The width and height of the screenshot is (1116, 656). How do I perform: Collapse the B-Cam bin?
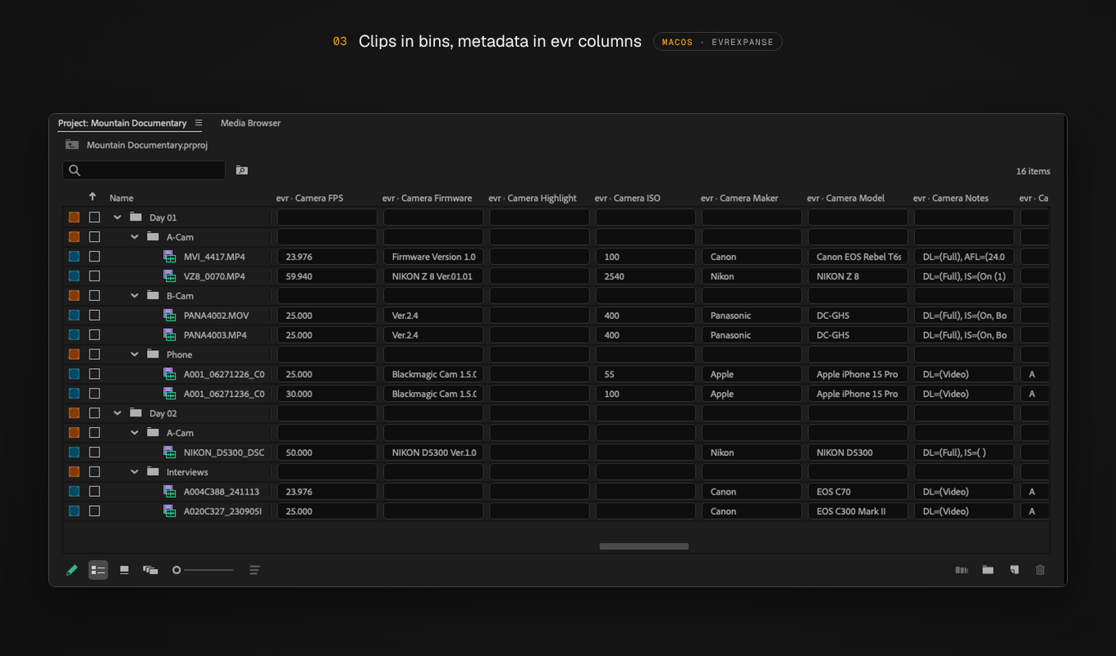(x=135, y=296)
